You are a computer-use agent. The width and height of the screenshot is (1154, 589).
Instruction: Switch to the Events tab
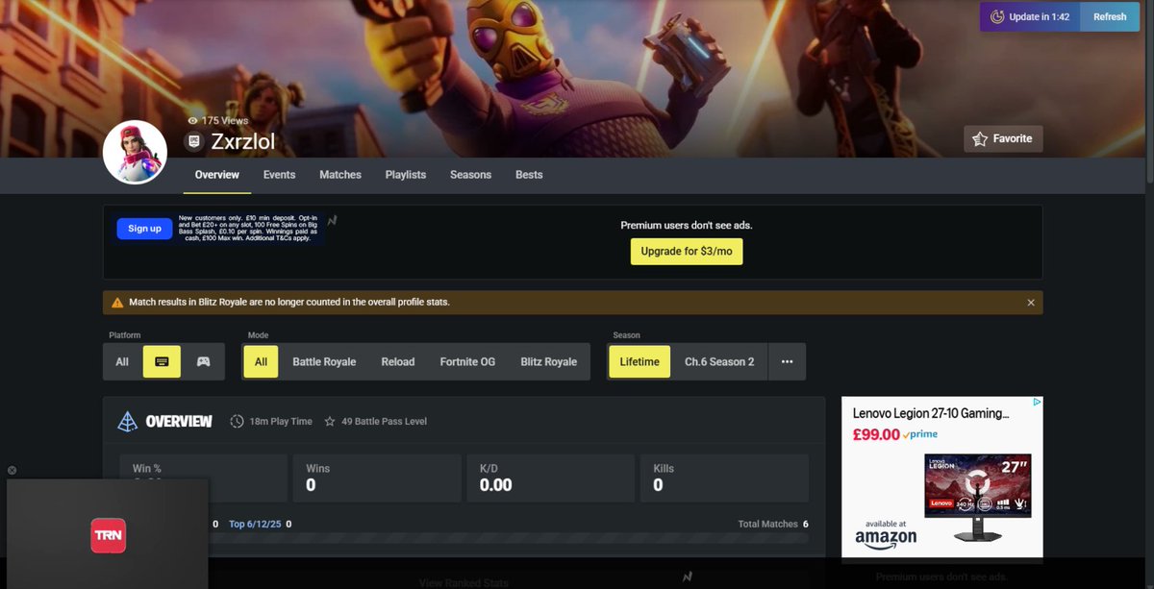coord(279,175)
